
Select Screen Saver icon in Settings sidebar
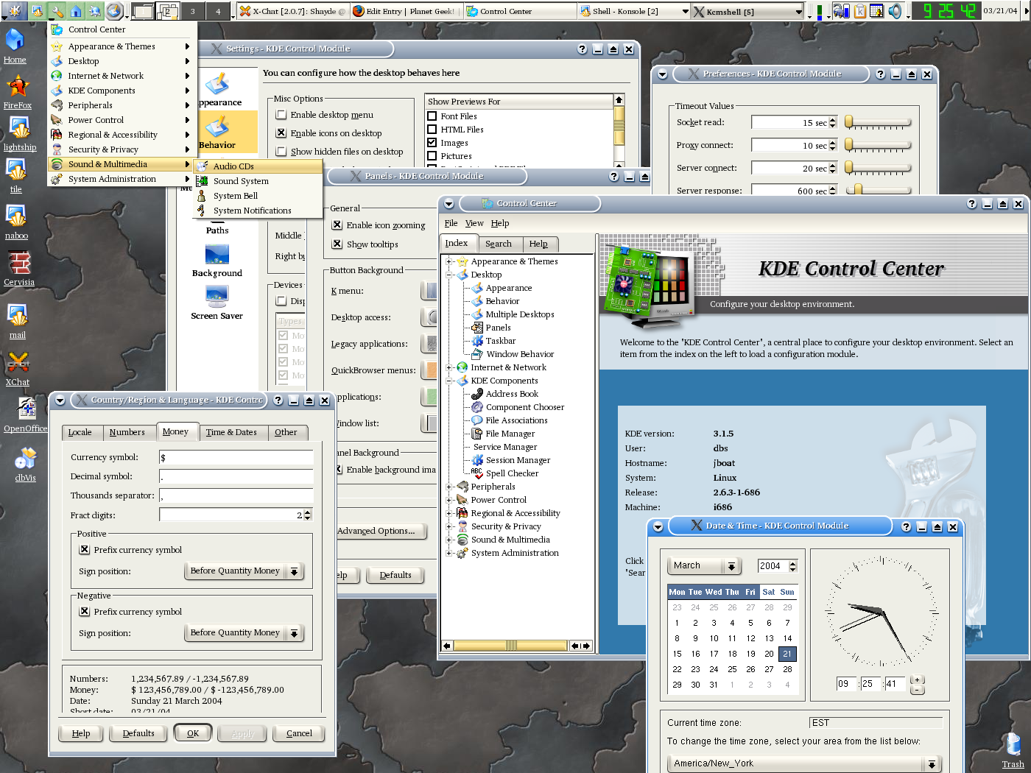coord(217,303)
